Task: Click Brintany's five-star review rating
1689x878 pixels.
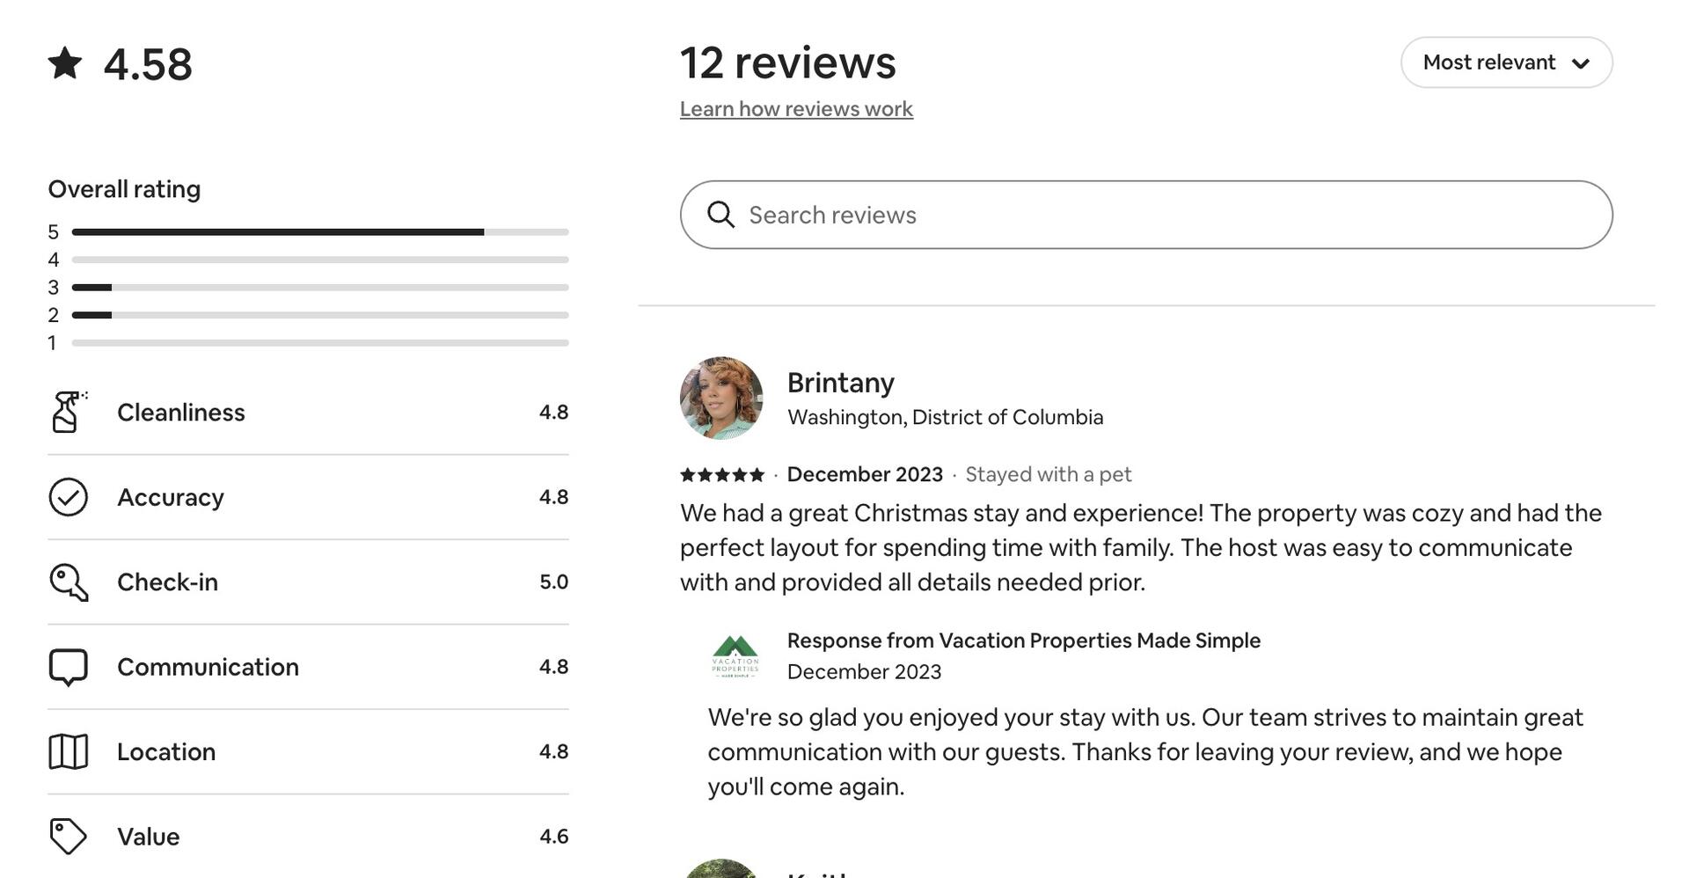Action: (x=722, y=475)
